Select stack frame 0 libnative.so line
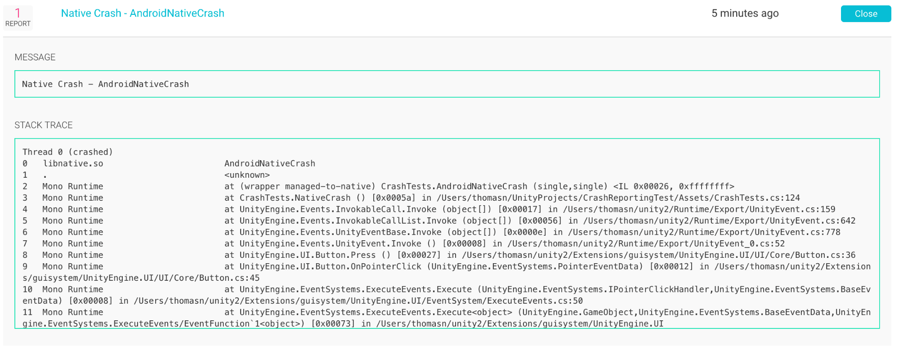Image resolution: width=899 pixels, height=346 pixels. 169,164
